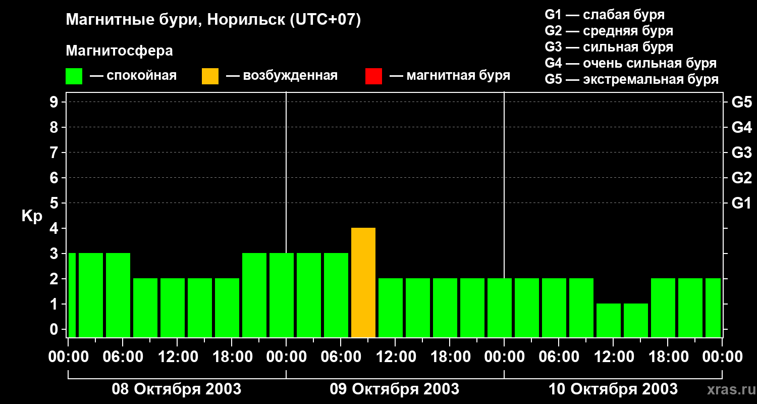
Task: Click the red 'магнитная буря' legend swatch
Action: pos(373,76)
